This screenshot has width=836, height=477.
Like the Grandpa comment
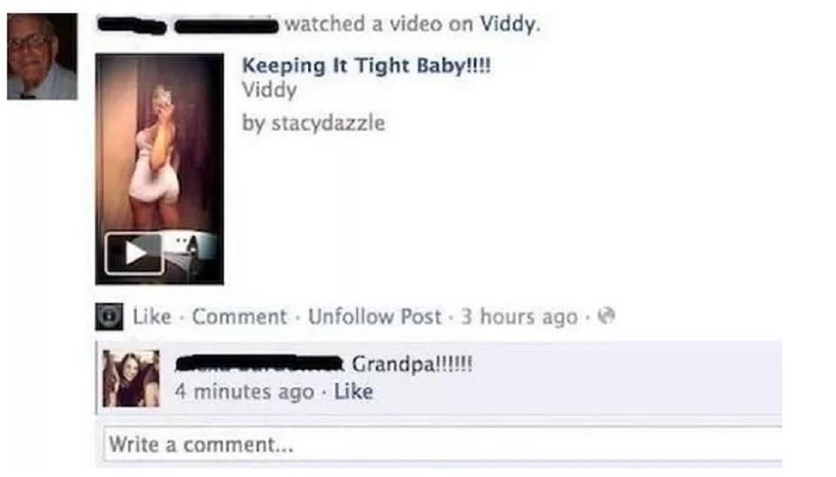pos(353,393)
